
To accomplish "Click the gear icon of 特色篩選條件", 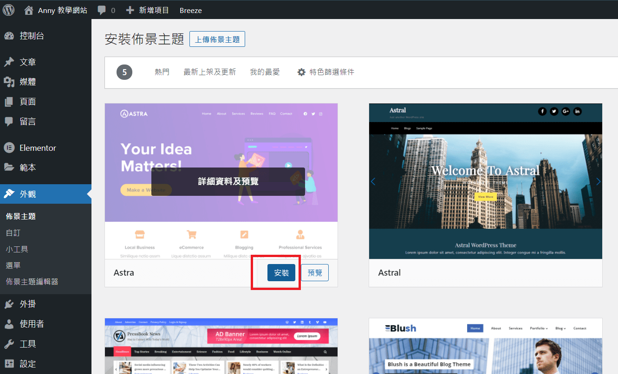I will 301,72.
